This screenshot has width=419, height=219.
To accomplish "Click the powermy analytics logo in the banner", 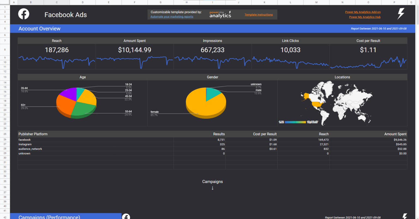I will [x=220, y=14].
